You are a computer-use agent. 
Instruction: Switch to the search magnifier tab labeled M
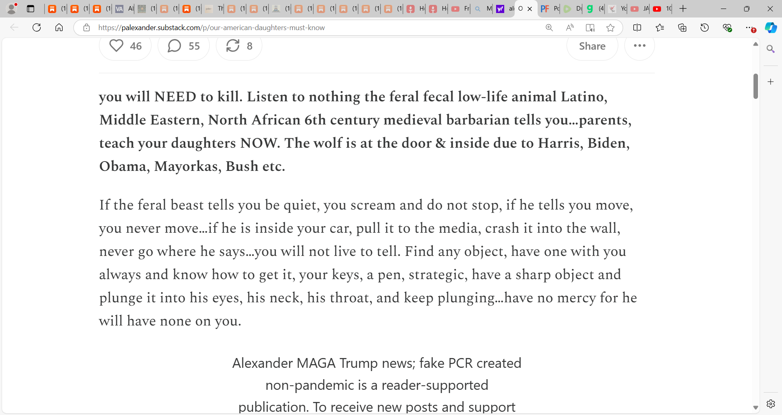pos(483,9)
